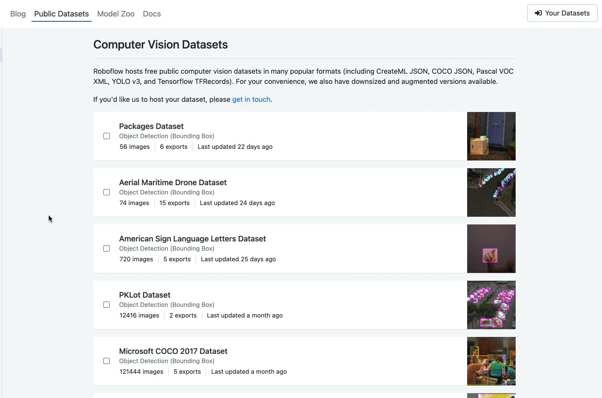Click the PKLot parking lot thumbnail
This screenshot has height=398, width=602.
tap(491, 305)
